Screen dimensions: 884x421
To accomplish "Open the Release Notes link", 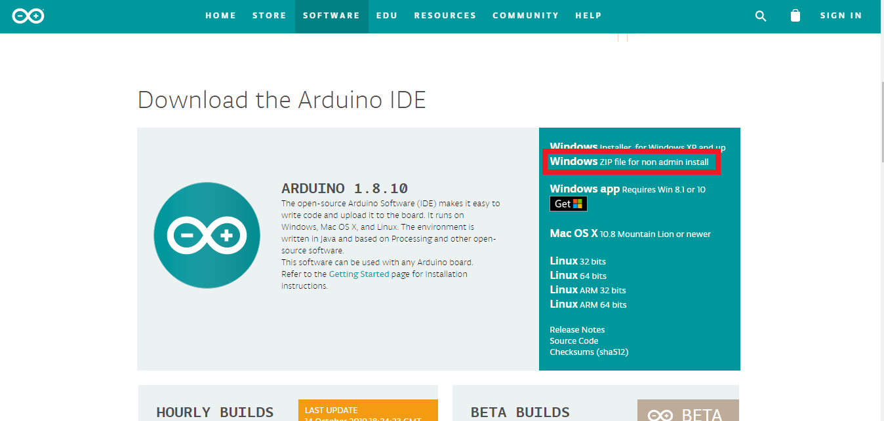I will [577, 329].
